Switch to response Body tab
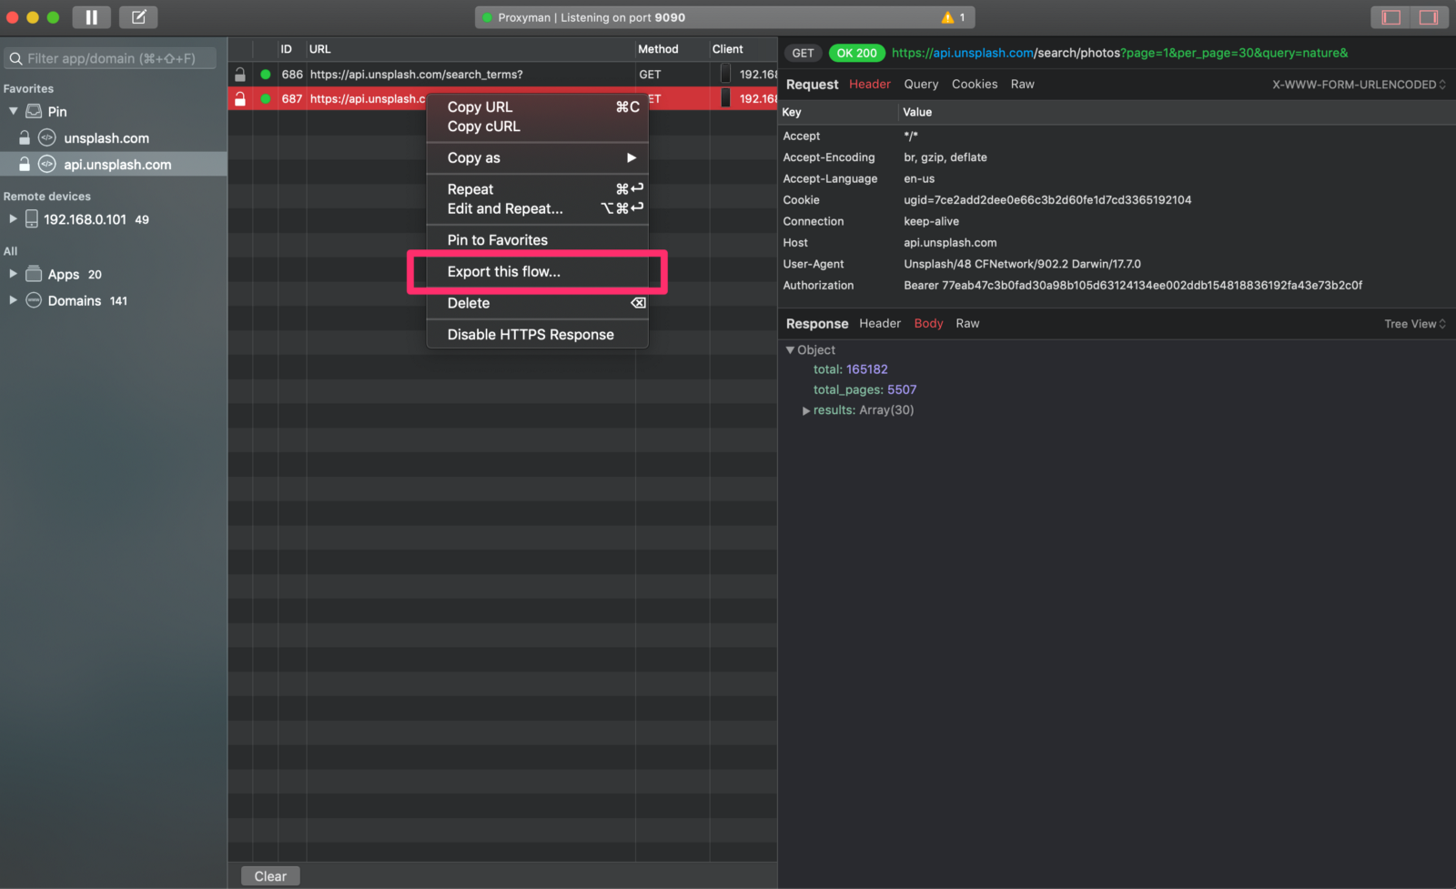 (x=928, y=323)
